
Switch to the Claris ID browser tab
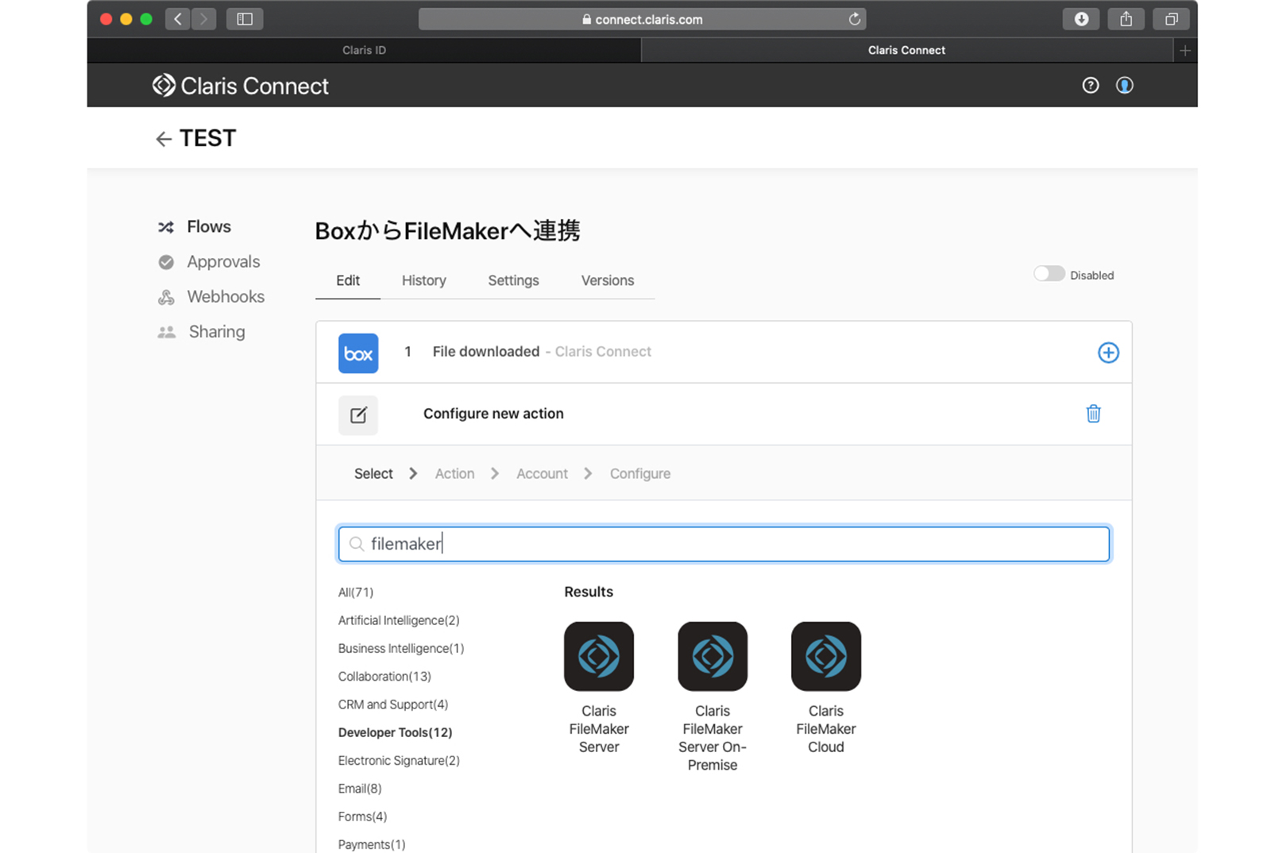(364, 50)
